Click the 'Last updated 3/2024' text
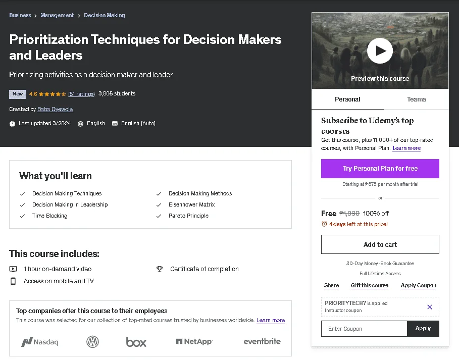This screenshot has height=362, width=459. 45,123
